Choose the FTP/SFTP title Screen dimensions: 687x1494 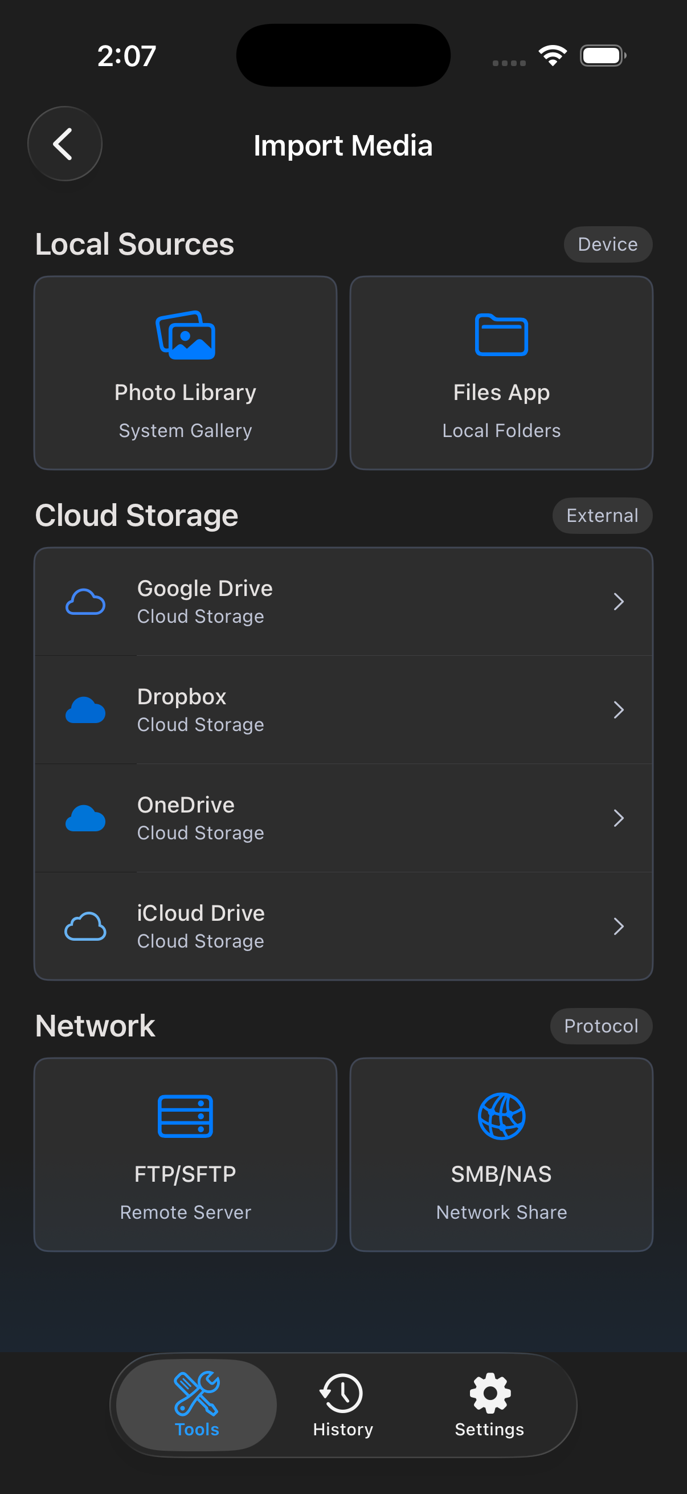(186, 1174)
